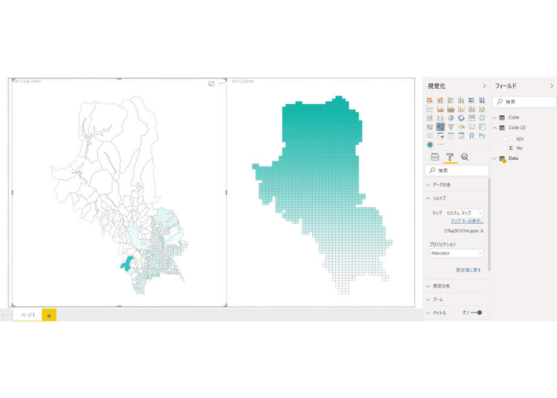The height and width of the screenshot is (398, 557).
Task: Open the Mercator projection dropdown
Action: pos(456,253)
